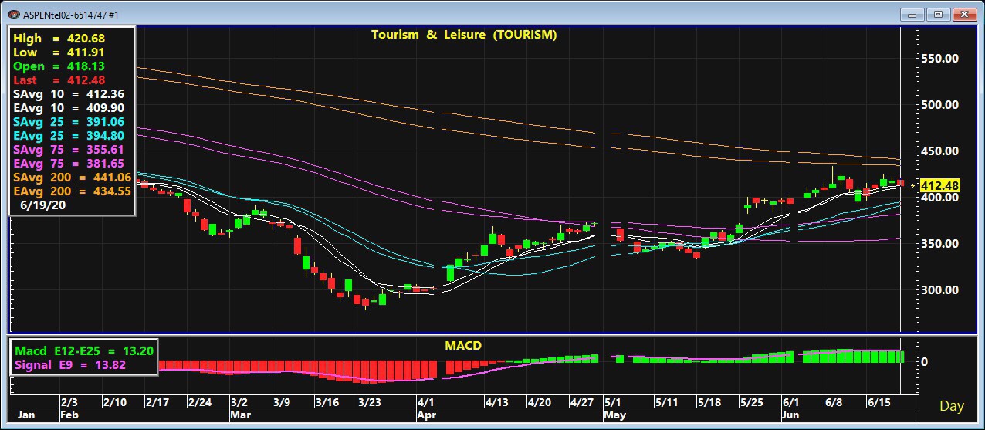Select the SAvg 200 = 441.06 legend row

click(73, 177)
